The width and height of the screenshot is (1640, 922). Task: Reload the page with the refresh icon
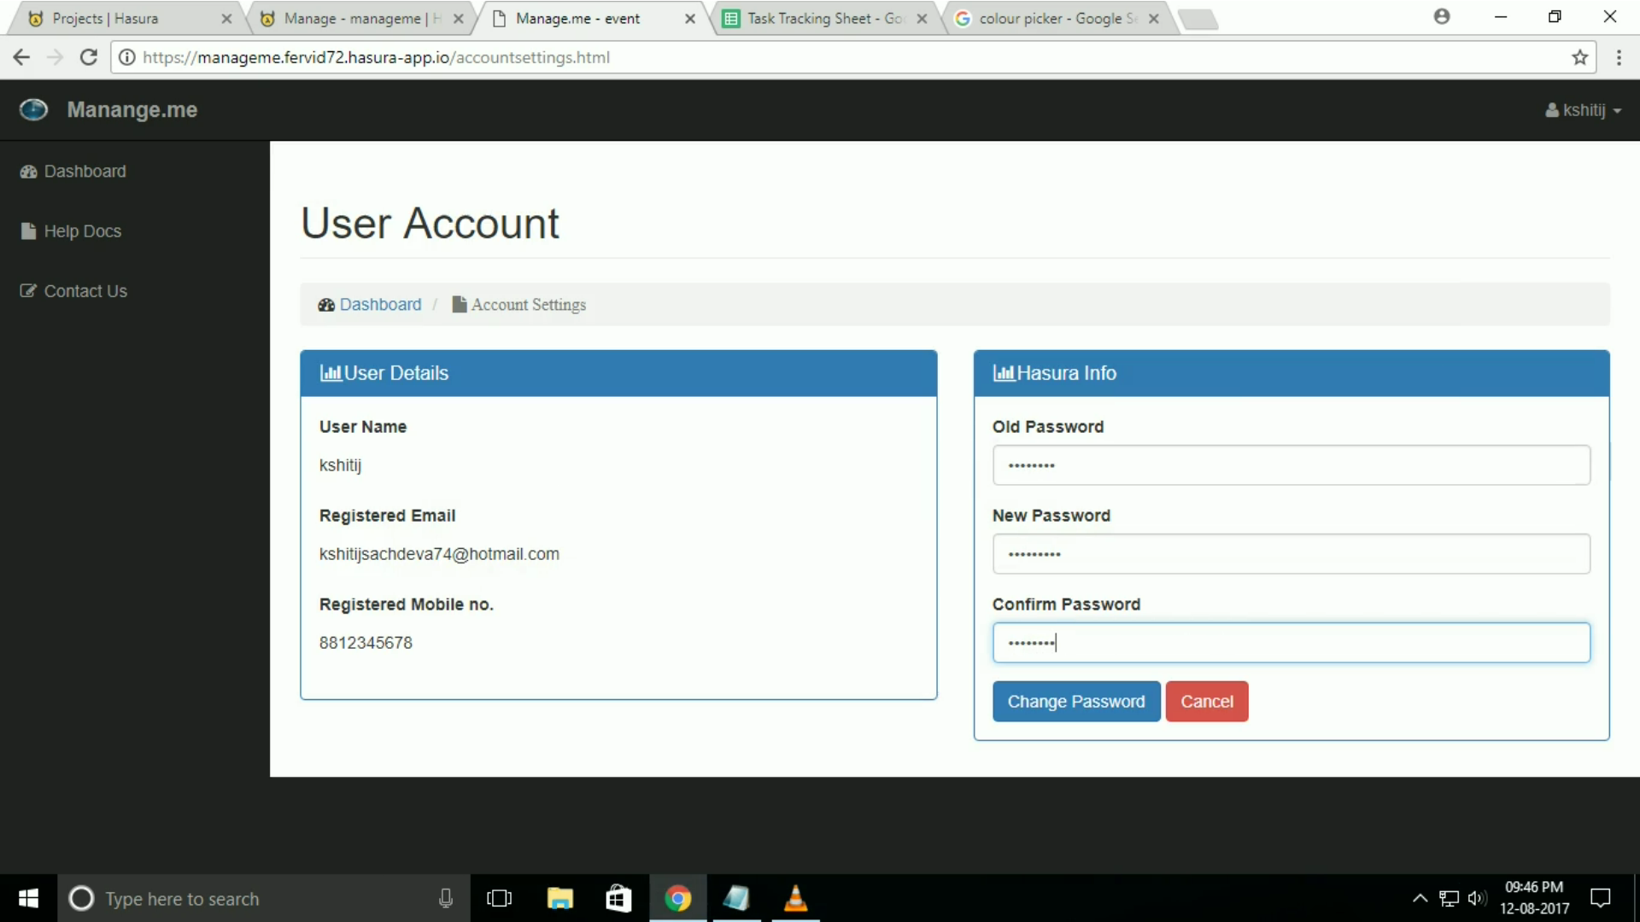coord(88,57)
